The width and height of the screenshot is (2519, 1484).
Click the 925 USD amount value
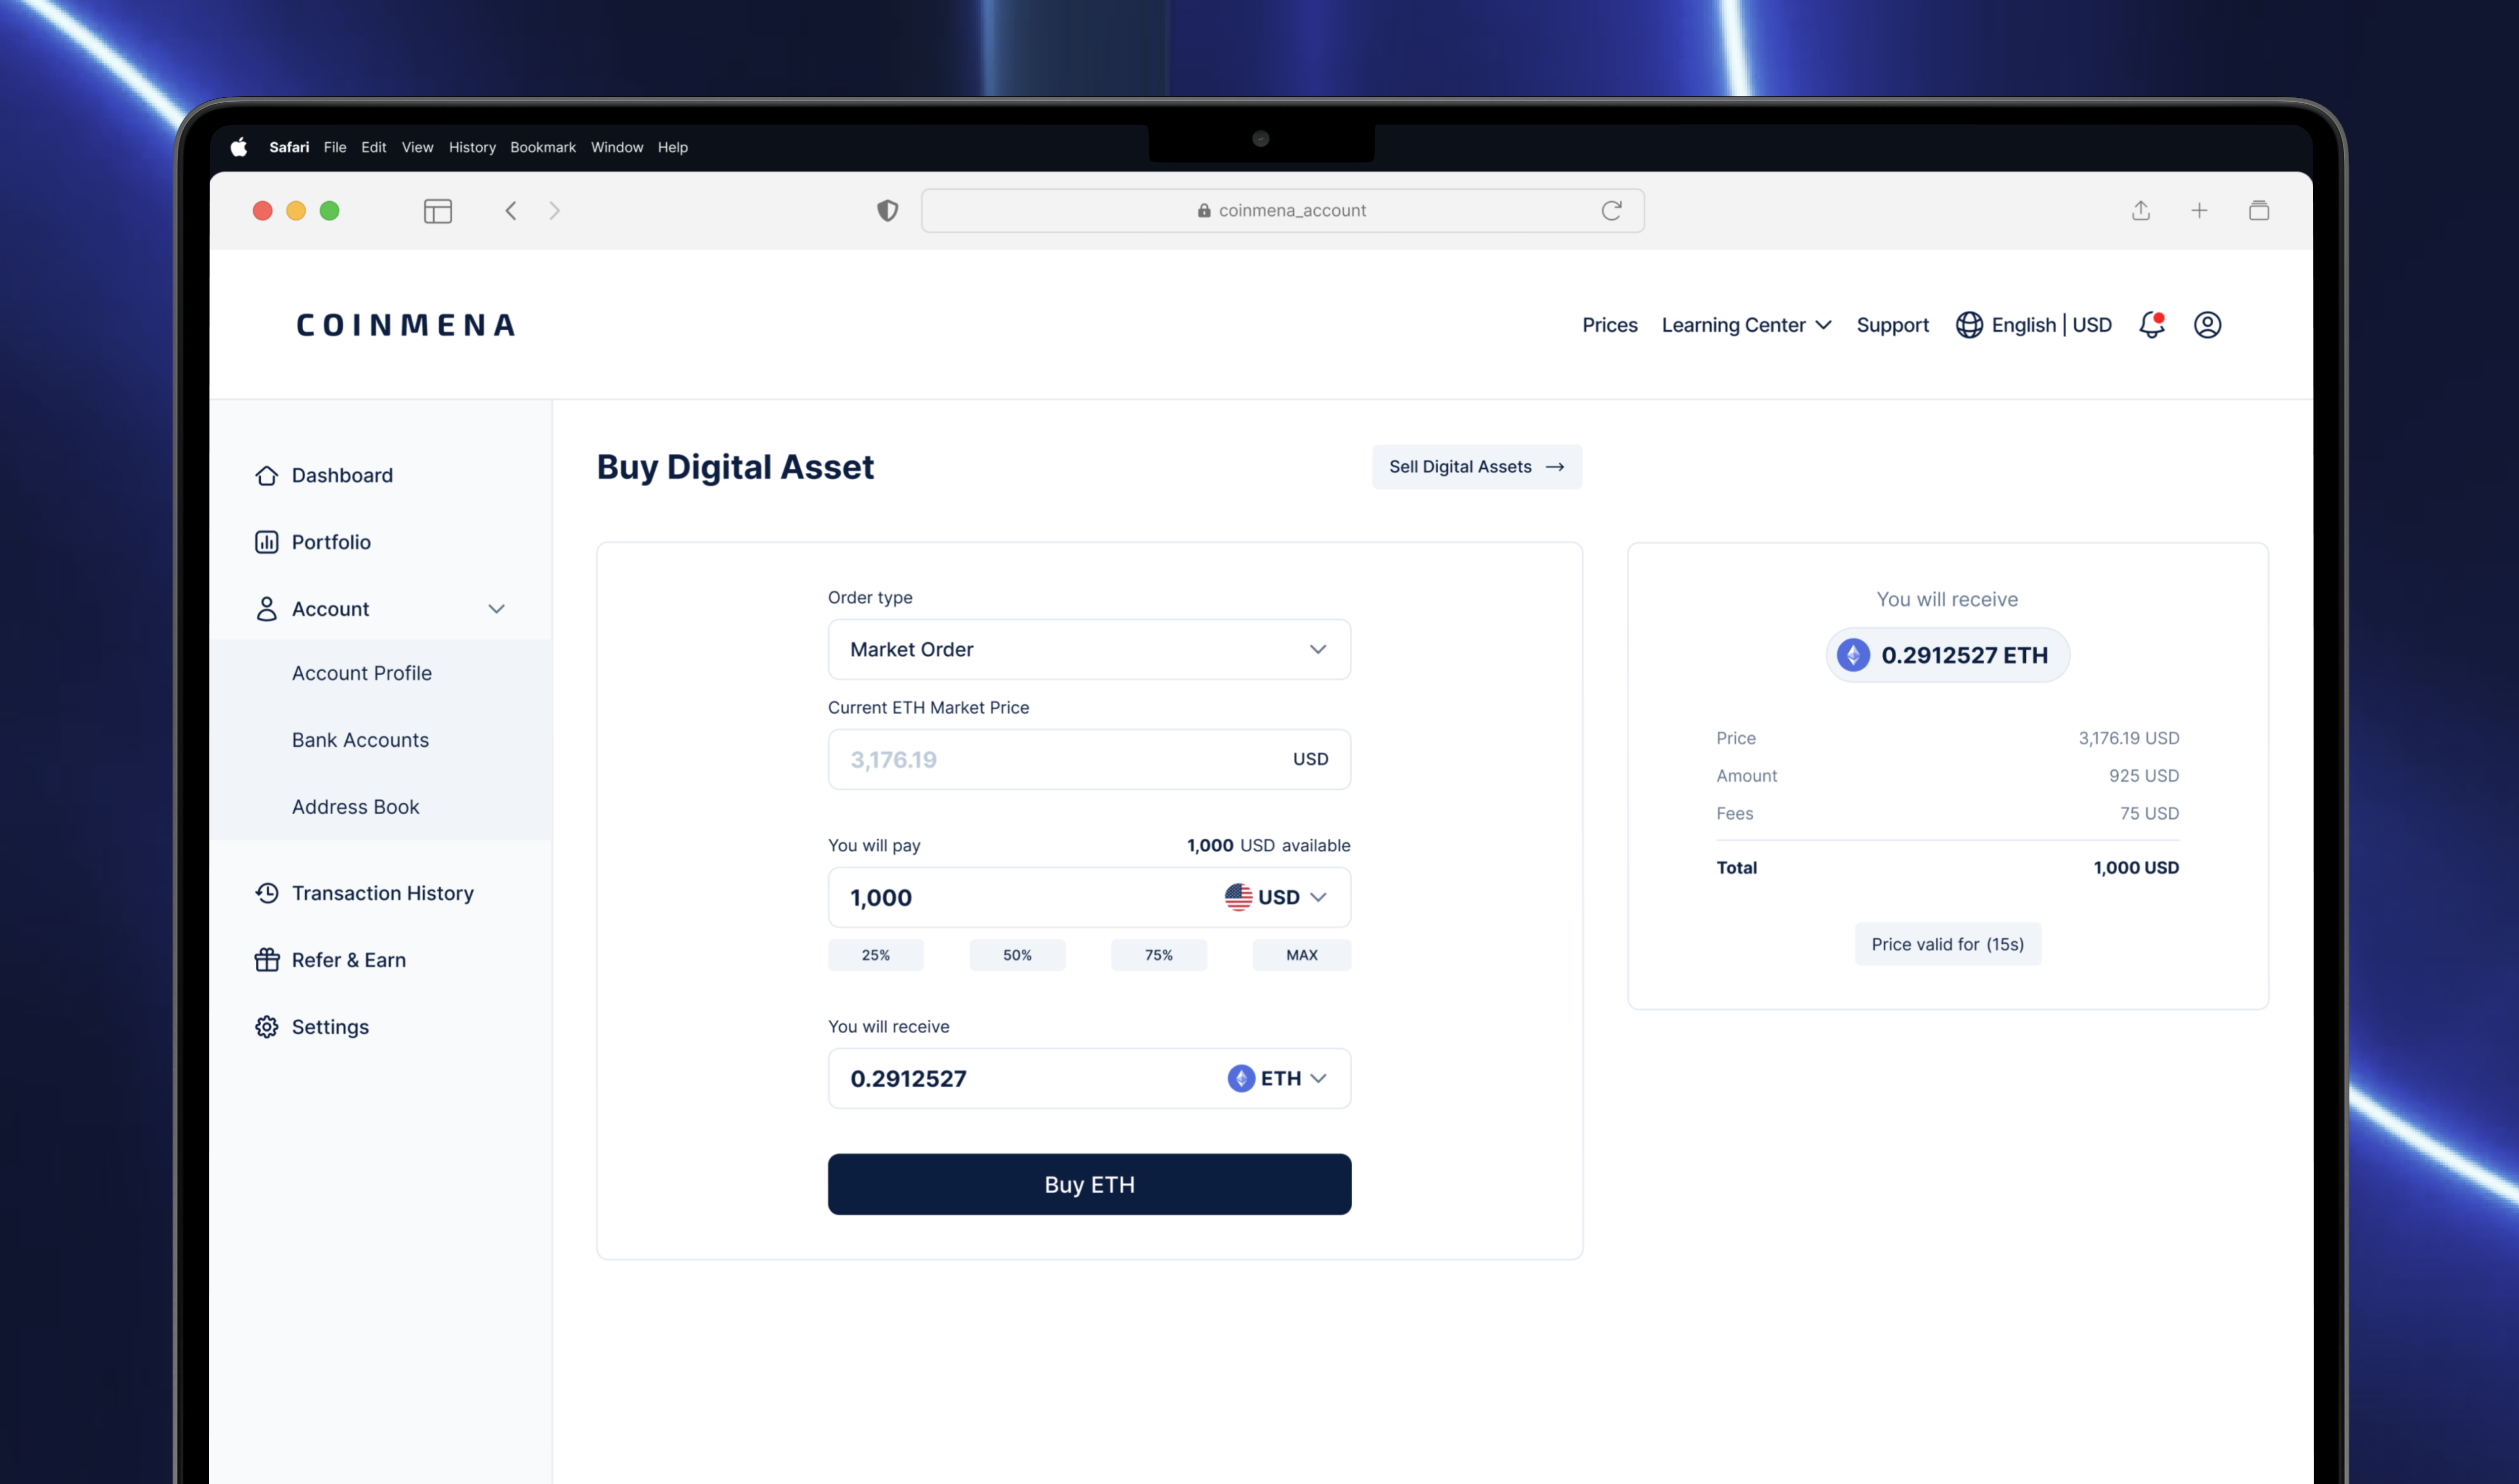2144,776
